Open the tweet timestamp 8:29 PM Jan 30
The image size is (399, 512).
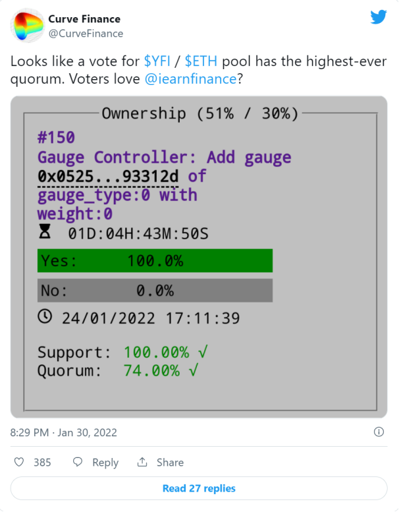point(64,432)
